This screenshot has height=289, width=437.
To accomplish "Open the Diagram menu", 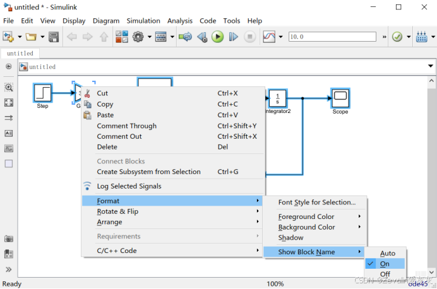I will click(106, 21).
